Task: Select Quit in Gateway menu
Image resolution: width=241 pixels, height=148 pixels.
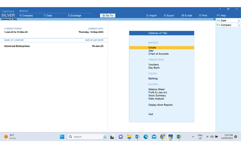Action: coord(151,114)
